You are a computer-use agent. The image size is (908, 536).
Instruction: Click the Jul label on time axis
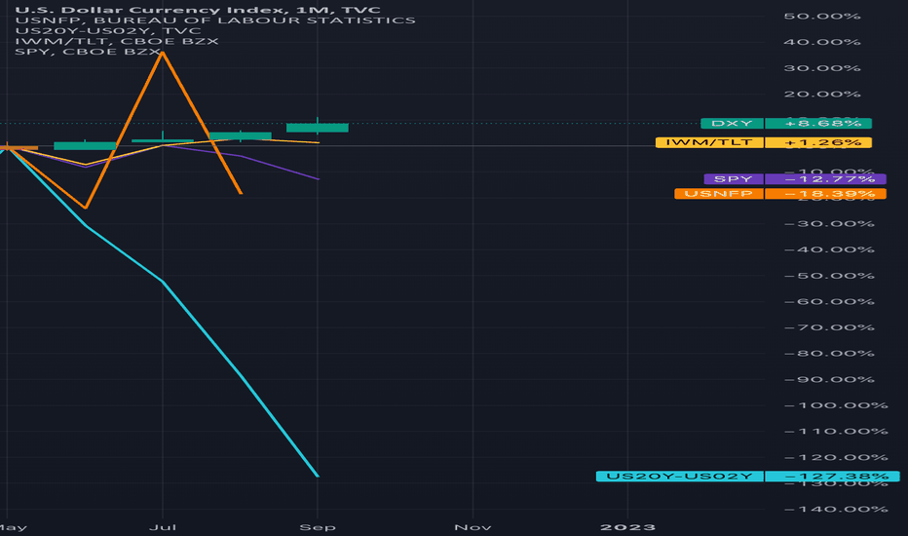163,527
